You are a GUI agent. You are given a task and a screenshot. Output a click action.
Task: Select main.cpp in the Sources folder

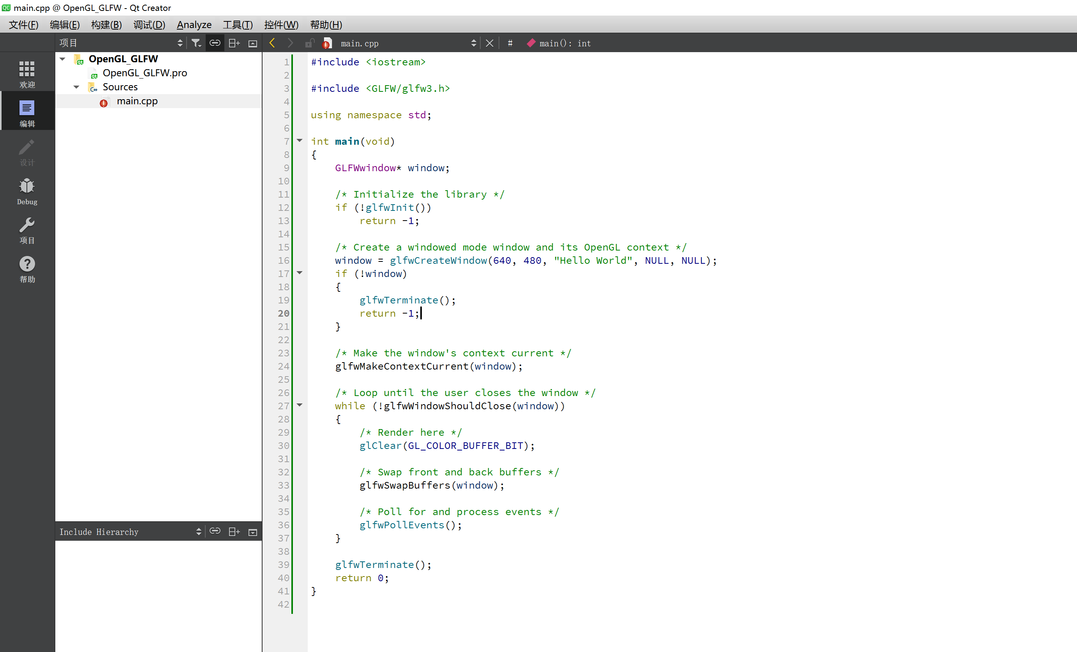pos(137,101)
